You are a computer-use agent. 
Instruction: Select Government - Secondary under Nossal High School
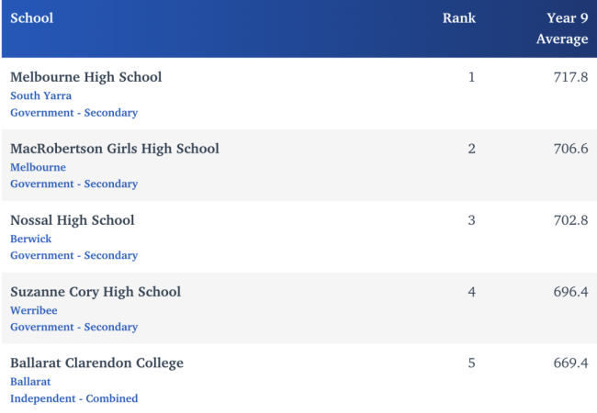(73, 255)
